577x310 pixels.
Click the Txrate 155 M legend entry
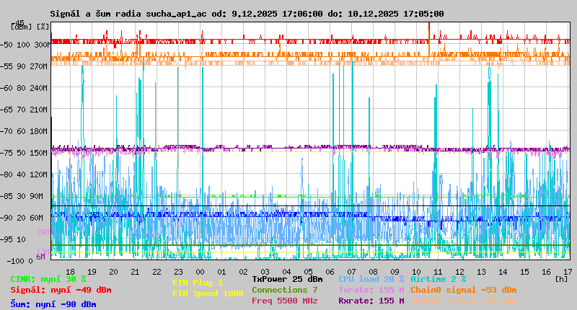[371, 290]
